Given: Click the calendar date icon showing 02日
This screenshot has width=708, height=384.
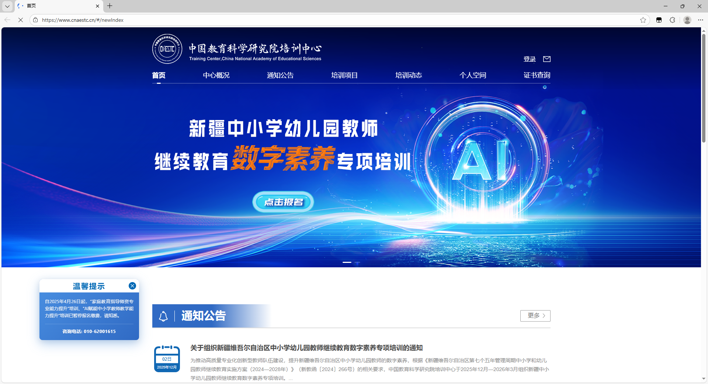Looking at the screenshot, I should coord(167,359).
